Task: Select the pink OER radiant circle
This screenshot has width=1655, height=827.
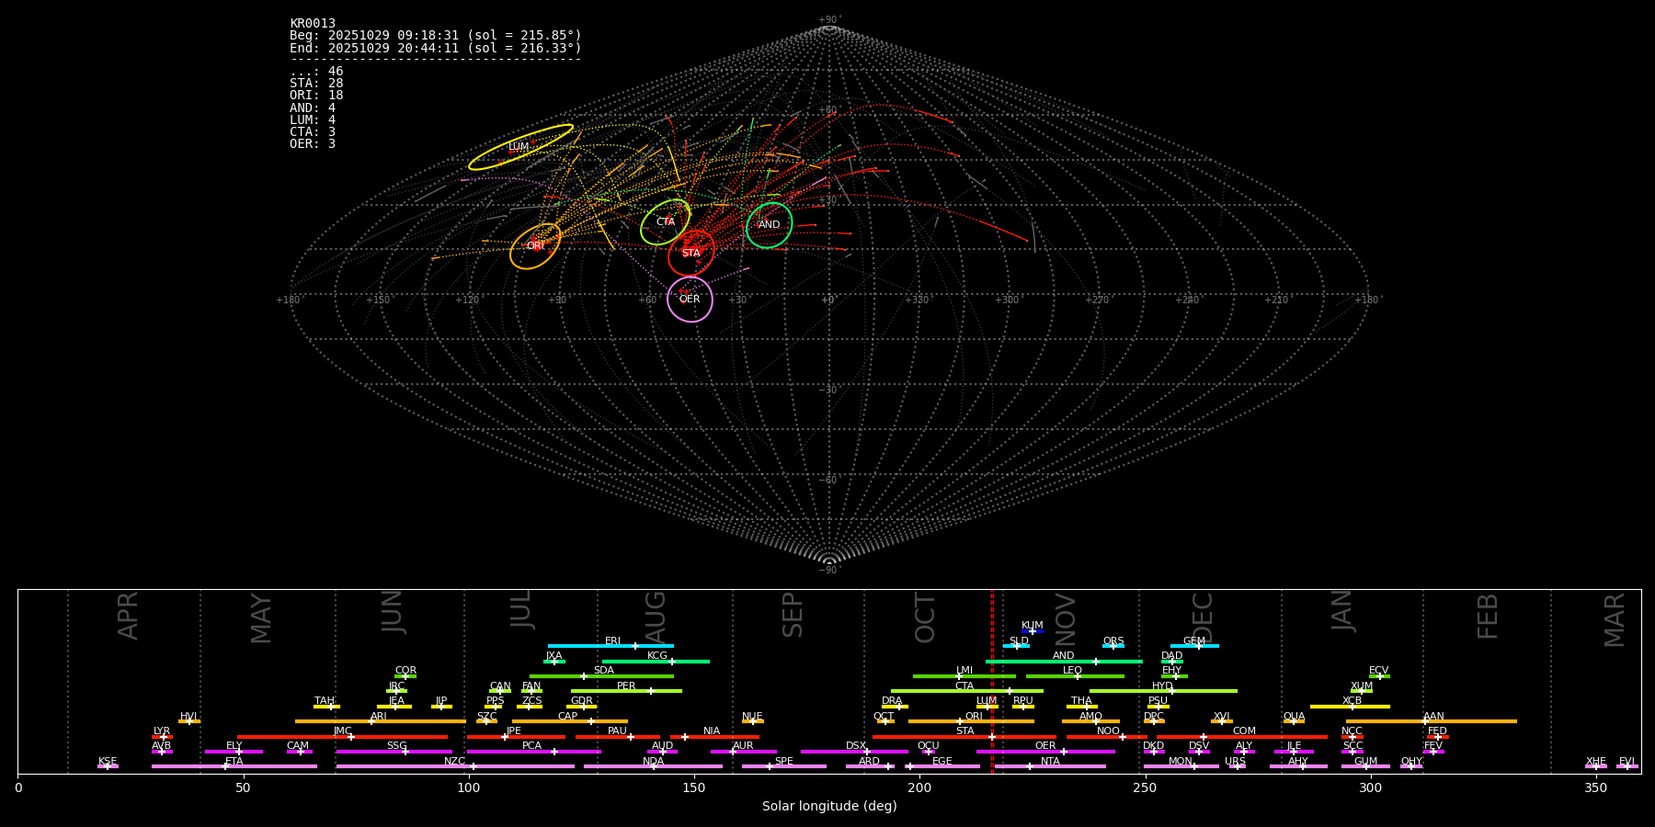Action: [x=690, y=300]
